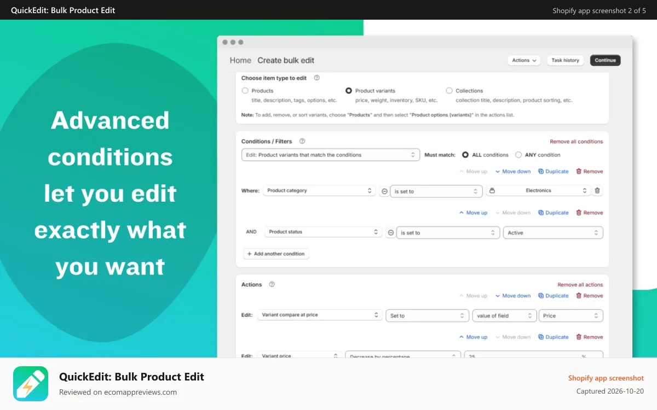Go to Home breadcrumb
This screenshot has height=410, width=657.
pyautogui.click(x=240, y=60)
